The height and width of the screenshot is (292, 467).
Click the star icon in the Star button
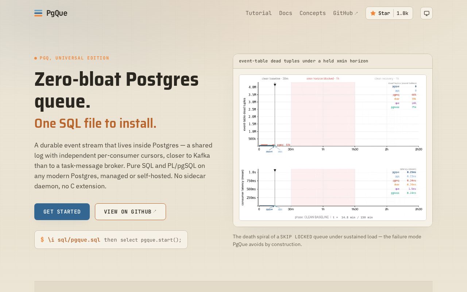(373, 13)
